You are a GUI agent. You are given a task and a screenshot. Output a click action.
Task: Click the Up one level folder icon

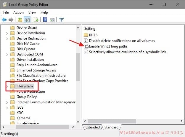(20, 20)
